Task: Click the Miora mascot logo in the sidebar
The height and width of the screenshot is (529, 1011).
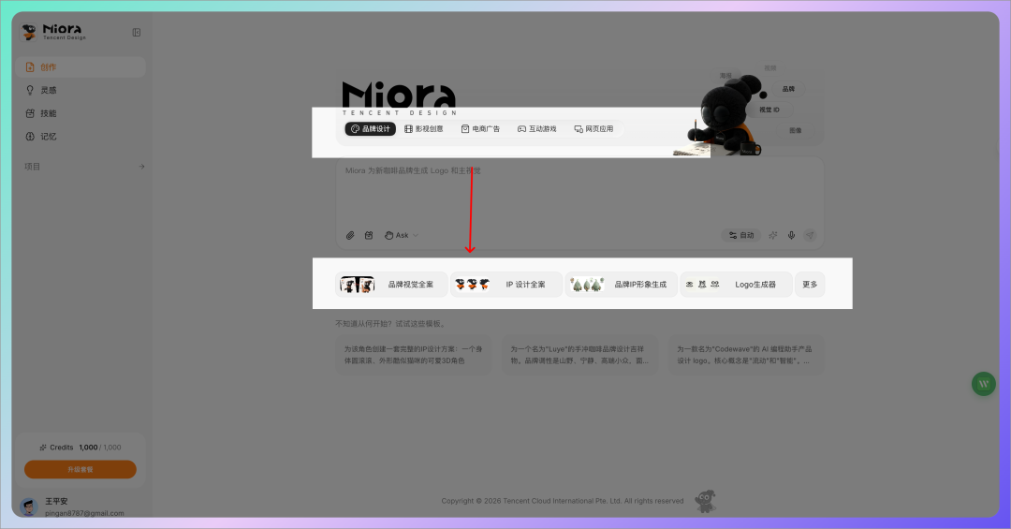Action: [29, 32]
